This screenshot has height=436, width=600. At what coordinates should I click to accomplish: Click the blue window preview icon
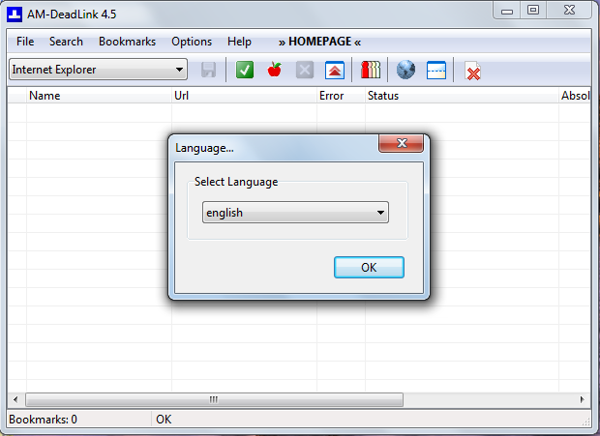tap(436, 71)
